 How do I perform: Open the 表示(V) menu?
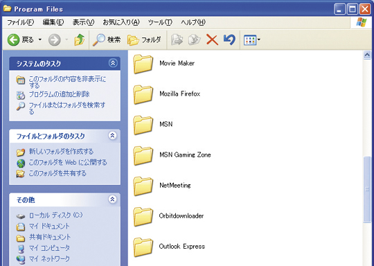[84, 22]
